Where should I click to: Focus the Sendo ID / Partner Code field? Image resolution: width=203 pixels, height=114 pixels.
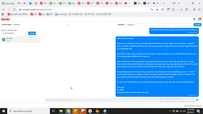14,33
